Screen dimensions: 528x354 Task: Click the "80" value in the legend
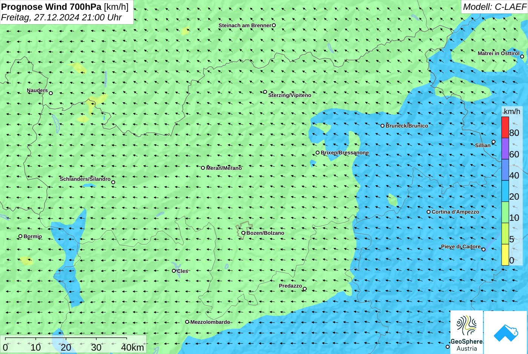click(x=514, y=133)
